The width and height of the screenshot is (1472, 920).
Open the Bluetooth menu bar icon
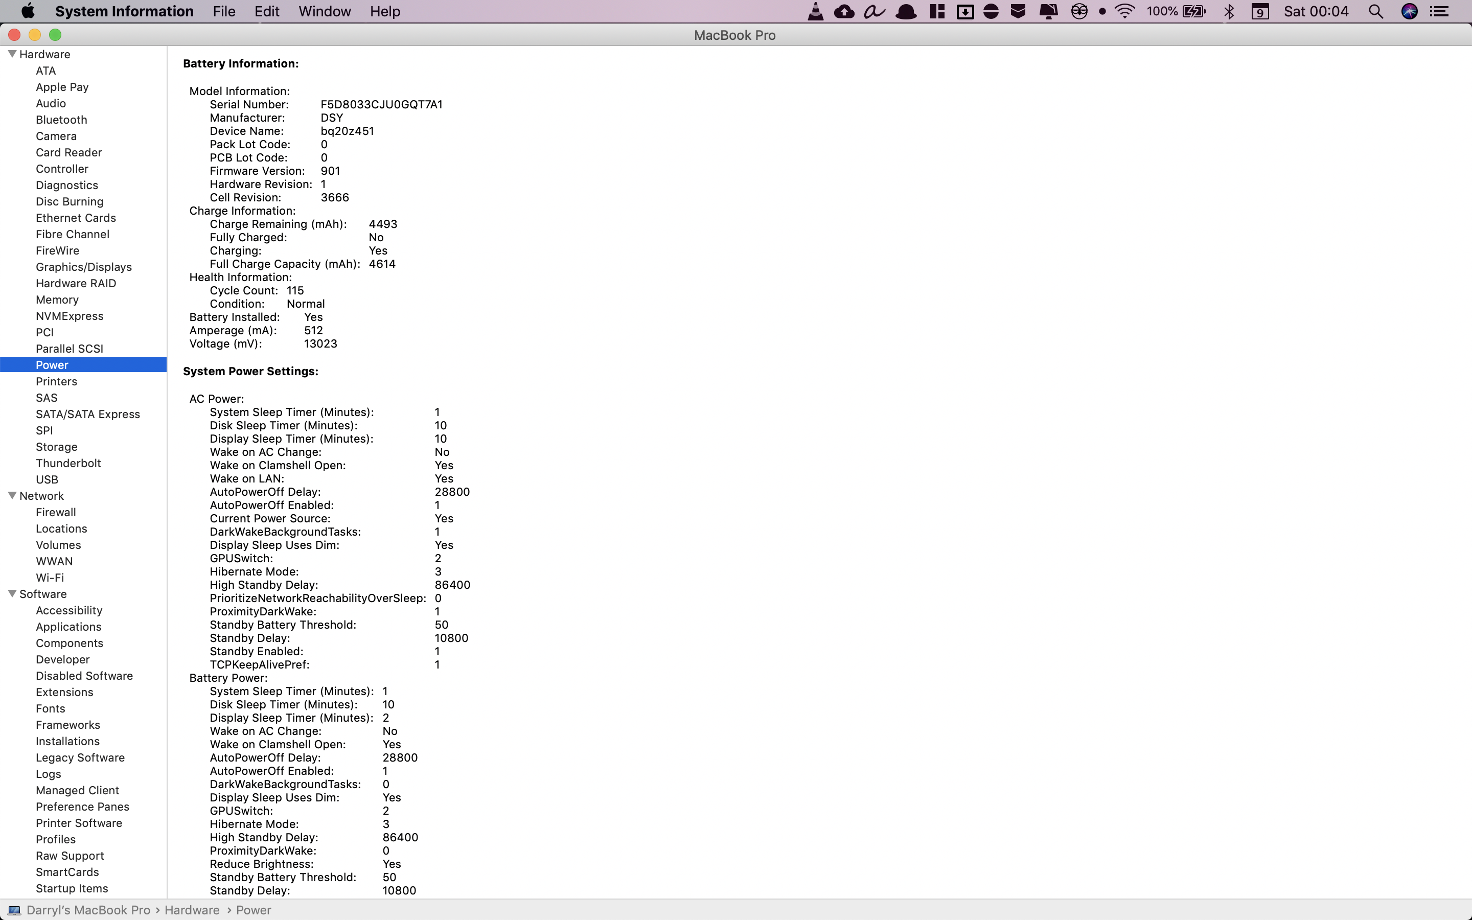tap(1229, 12)
